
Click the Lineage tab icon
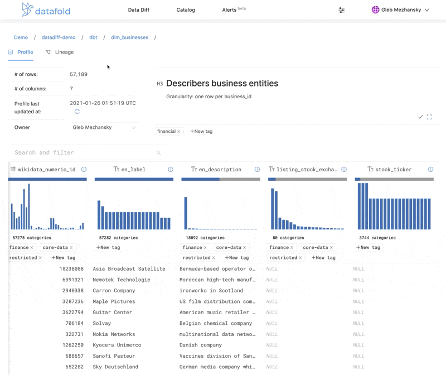click(x=48, y=52)
